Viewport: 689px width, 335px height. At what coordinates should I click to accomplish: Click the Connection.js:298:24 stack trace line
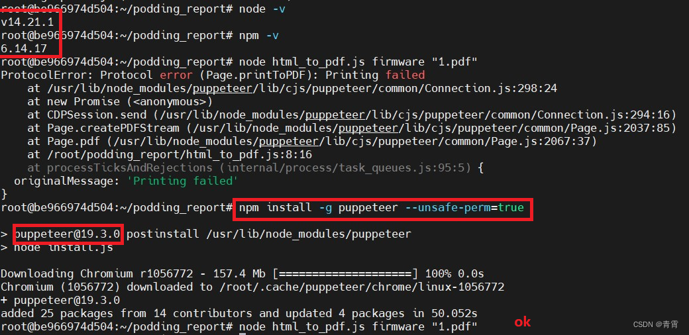click(x=292, y=89)
